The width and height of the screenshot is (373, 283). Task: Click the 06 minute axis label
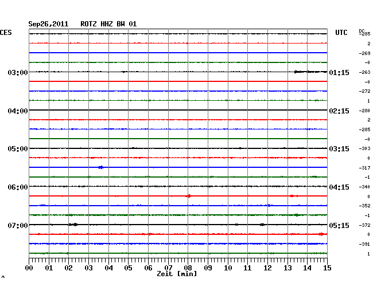pos(148,268)
